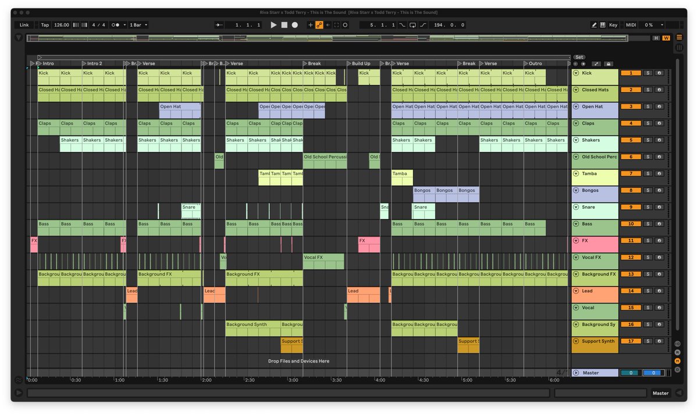Enable Key mapping mode
The height and width of the screenshot is (415, 698).
click(612, 25)
